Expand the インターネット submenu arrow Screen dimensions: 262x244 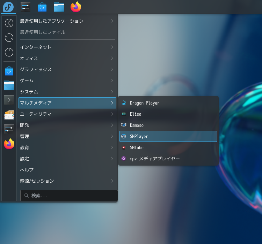[112, 47]
